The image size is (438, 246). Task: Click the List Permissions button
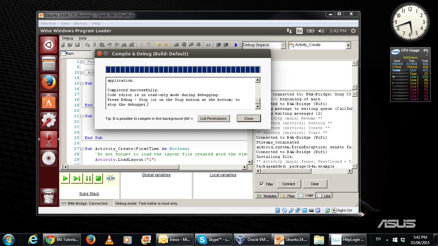pyautogui.click(x=213, y=119)
